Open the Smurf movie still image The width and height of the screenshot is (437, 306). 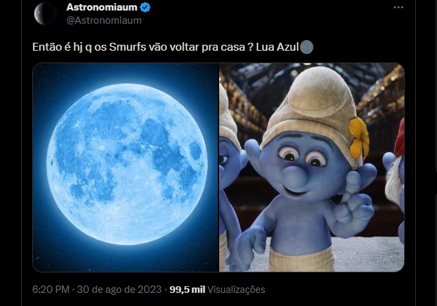pos(311,167)
